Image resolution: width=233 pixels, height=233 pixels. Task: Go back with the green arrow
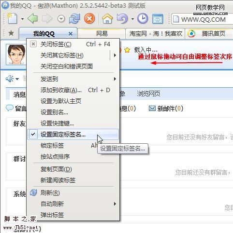33,18
